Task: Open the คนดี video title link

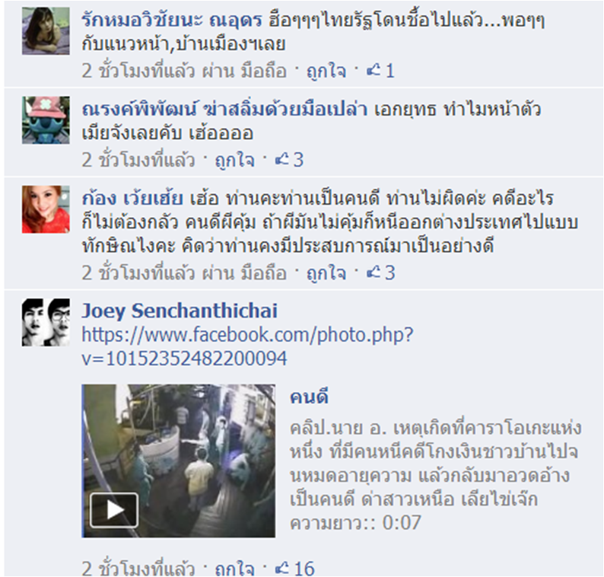Action: [309, 397]
